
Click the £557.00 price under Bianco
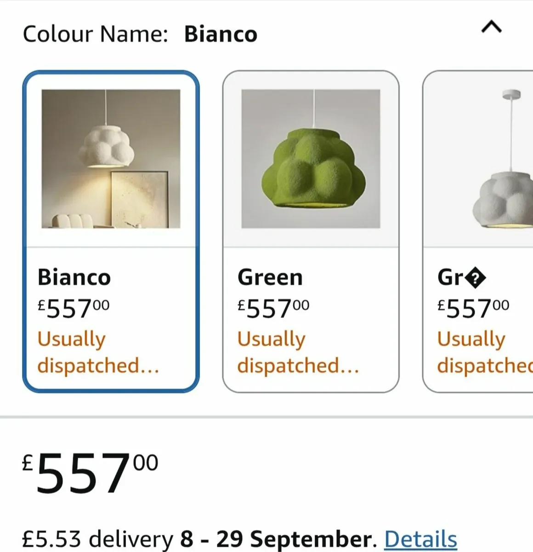point(74,308)
